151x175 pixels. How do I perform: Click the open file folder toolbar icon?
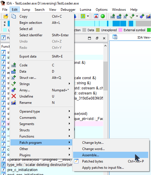coord(6,16)
